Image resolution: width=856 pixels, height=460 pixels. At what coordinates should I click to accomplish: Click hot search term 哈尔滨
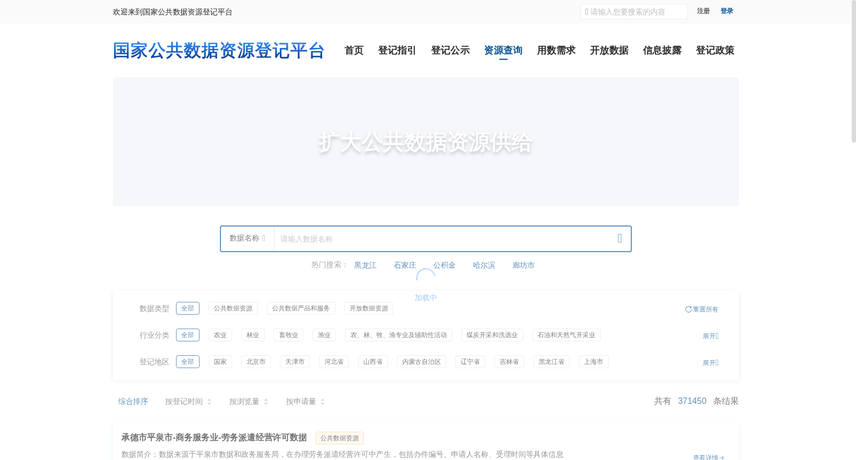click(x=484, y=265)
